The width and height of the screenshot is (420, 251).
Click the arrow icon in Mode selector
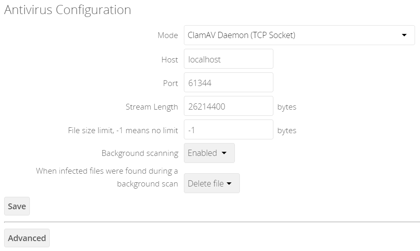point(404,35)
